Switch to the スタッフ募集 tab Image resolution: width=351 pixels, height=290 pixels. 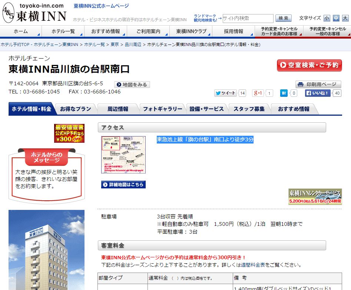(x=249, y=109)
